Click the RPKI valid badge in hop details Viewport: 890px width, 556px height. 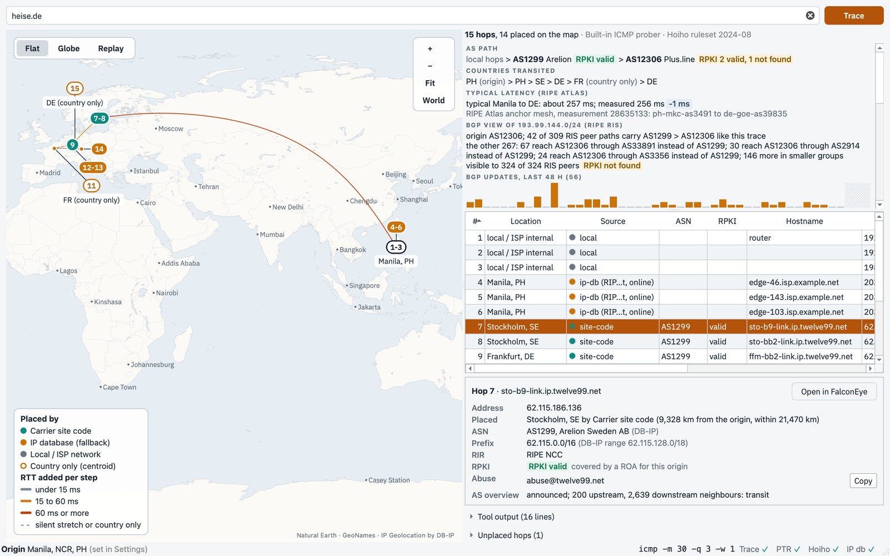(547, 466)
